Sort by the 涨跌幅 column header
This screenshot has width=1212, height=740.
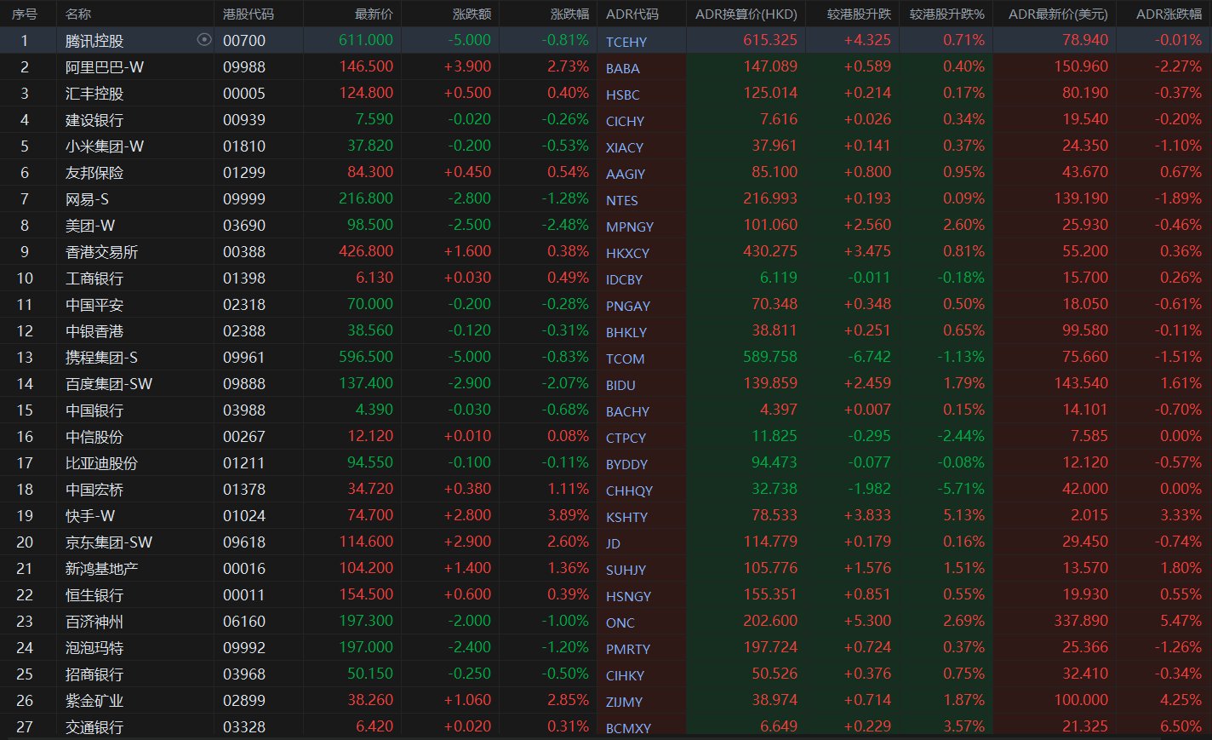569,14
